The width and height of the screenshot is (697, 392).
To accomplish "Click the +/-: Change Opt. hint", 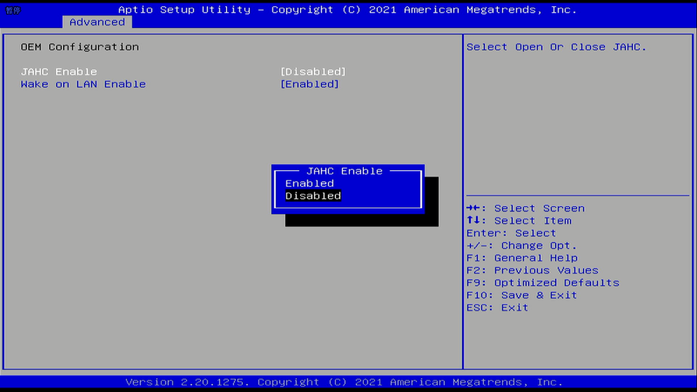I will (x=522, y=246).
